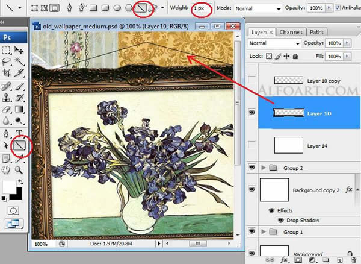
Task: Toggle lock transparent pixels
Action: pos(269,56)
